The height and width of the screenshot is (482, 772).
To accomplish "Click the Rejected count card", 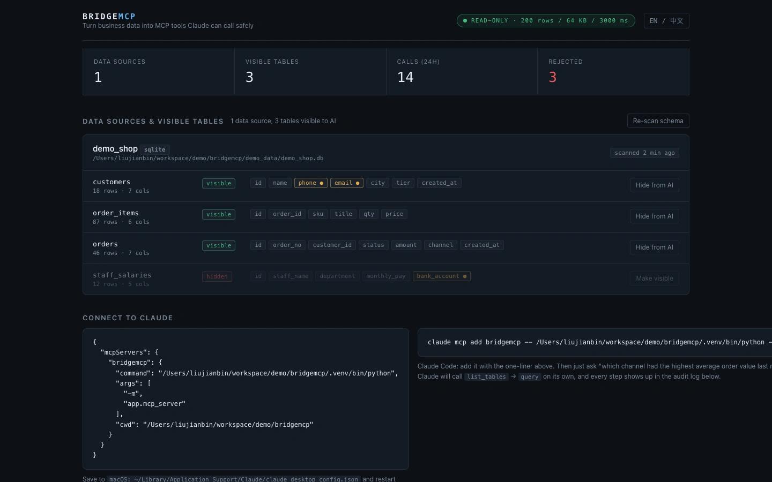I will [613, 72].
